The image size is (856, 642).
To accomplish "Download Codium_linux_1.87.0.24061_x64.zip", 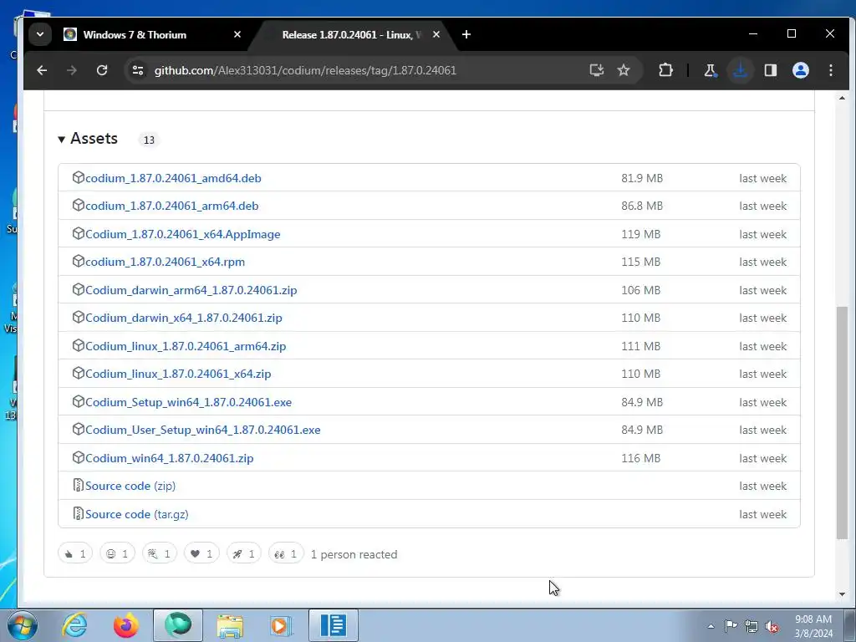I will pyautogui.click(x=178, y=374).
